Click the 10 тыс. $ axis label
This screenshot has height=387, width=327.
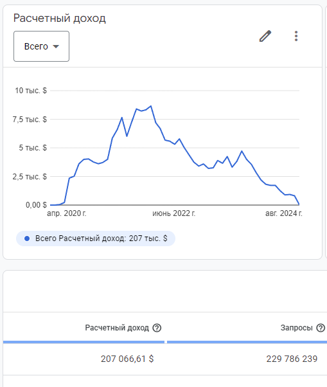click(31, 91)
